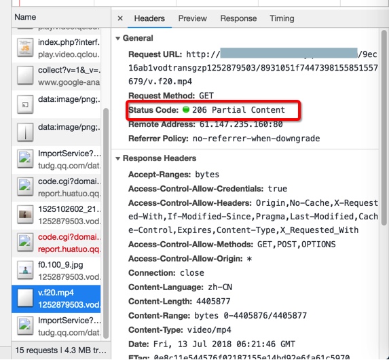Viewport: 389px width, 360px height.
Task: Click the Request Method GET value
Action: point(206,96)
